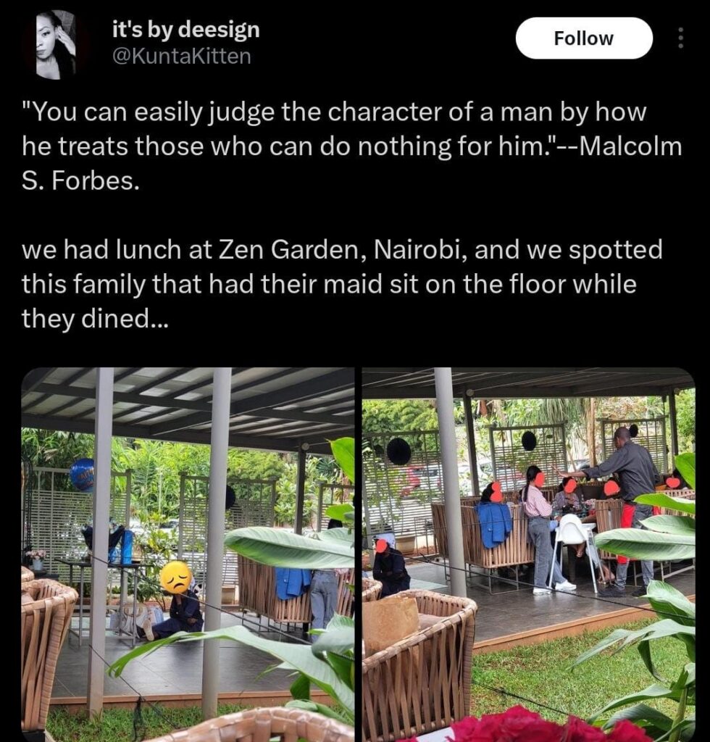Open the right photo of the tweet
710x742 pixels.
528,554
